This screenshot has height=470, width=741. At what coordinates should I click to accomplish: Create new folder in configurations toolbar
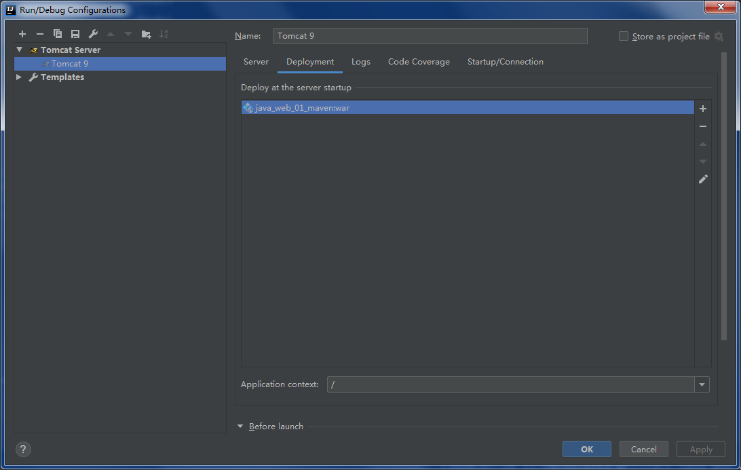tap(146, 34)
